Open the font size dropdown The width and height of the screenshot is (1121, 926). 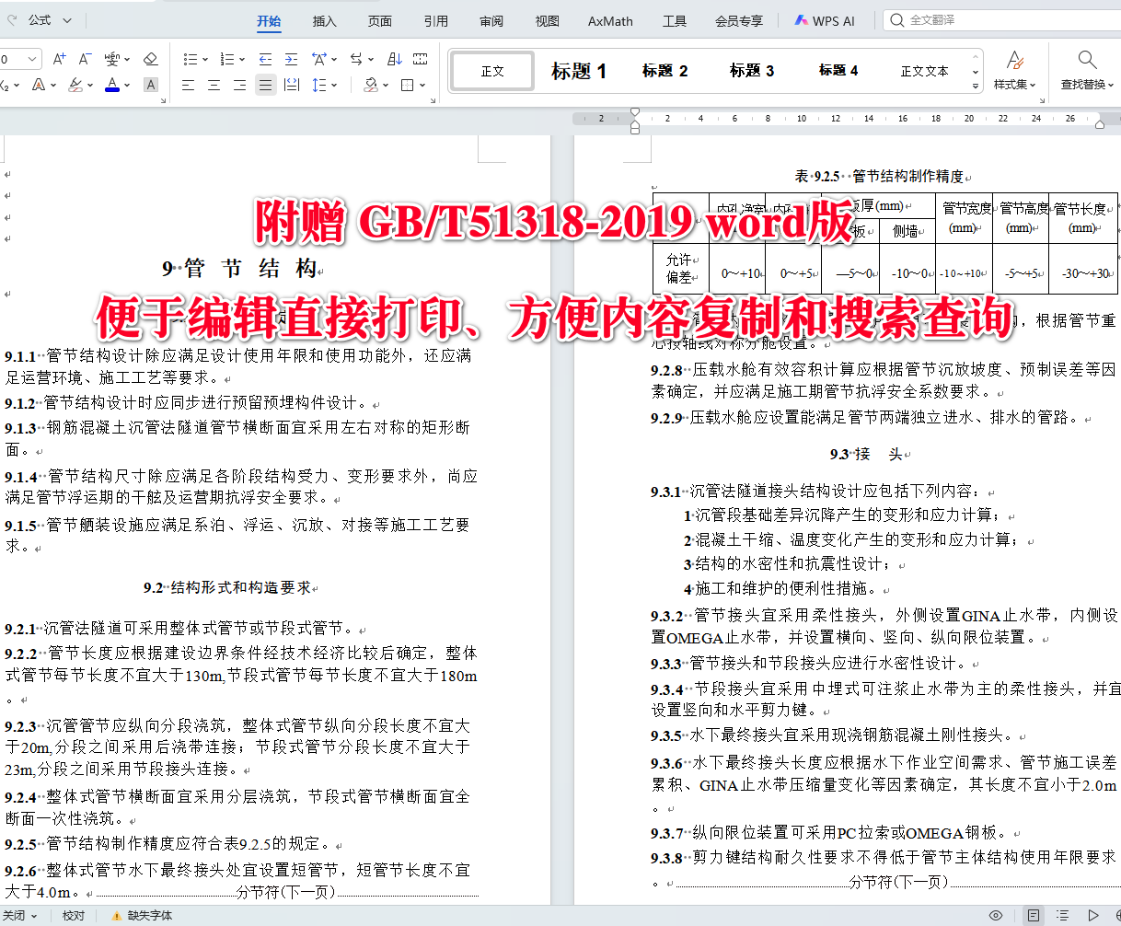tap(31, 57)
